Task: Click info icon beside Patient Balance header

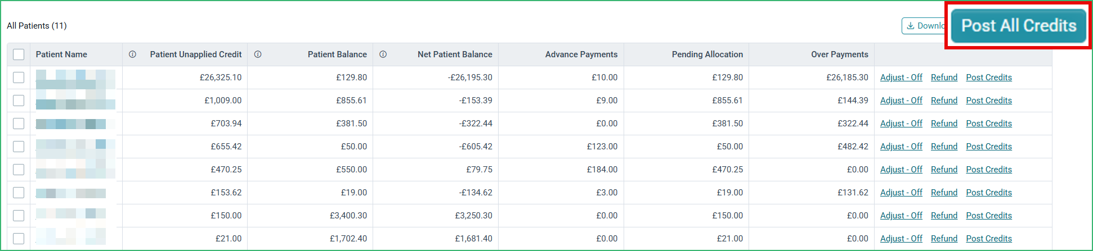Action: pyautogui.click(x=258, y=54)
